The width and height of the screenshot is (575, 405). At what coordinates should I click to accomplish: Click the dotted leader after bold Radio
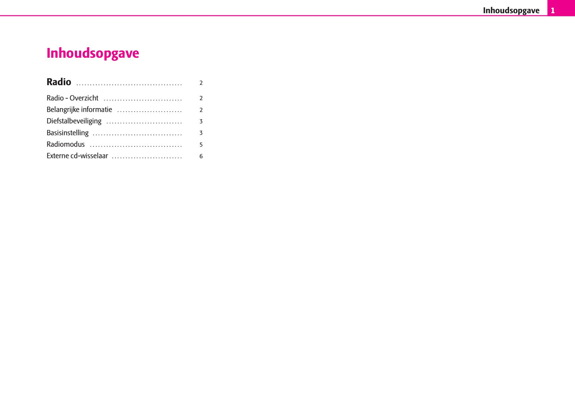129,85
